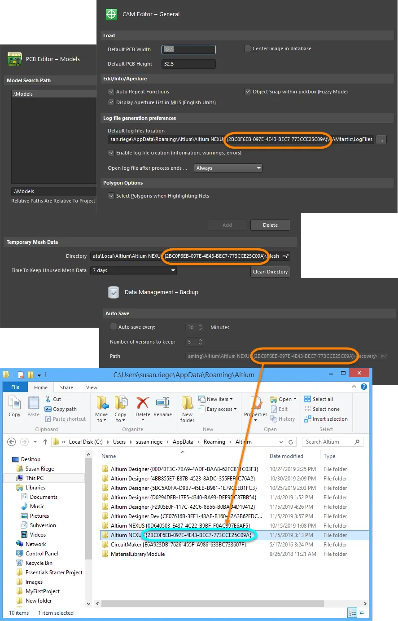The width and height of the screenshot is (398, 621).
Task: Click the Explorer Back arrow button
Action: point(12,442)
